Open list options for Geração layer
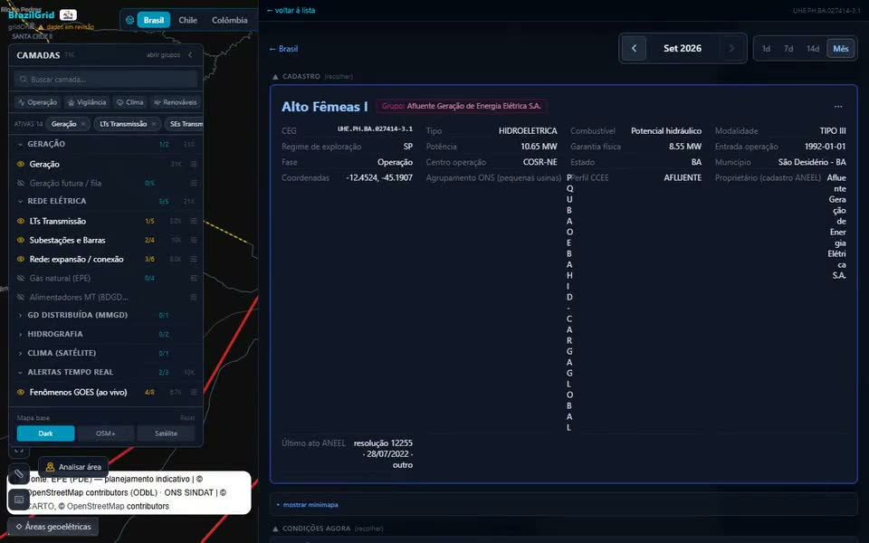 [x=194, y=164]
